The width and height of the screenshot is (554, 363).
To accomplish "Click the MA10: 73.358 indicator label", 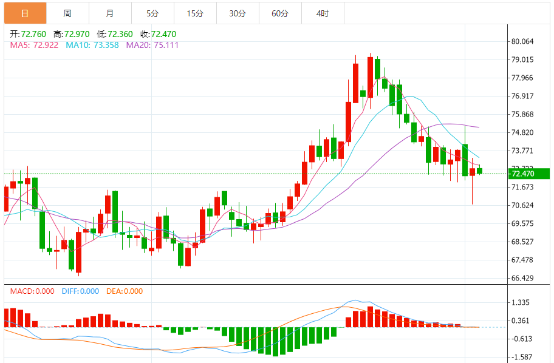I will coord(92,45).
